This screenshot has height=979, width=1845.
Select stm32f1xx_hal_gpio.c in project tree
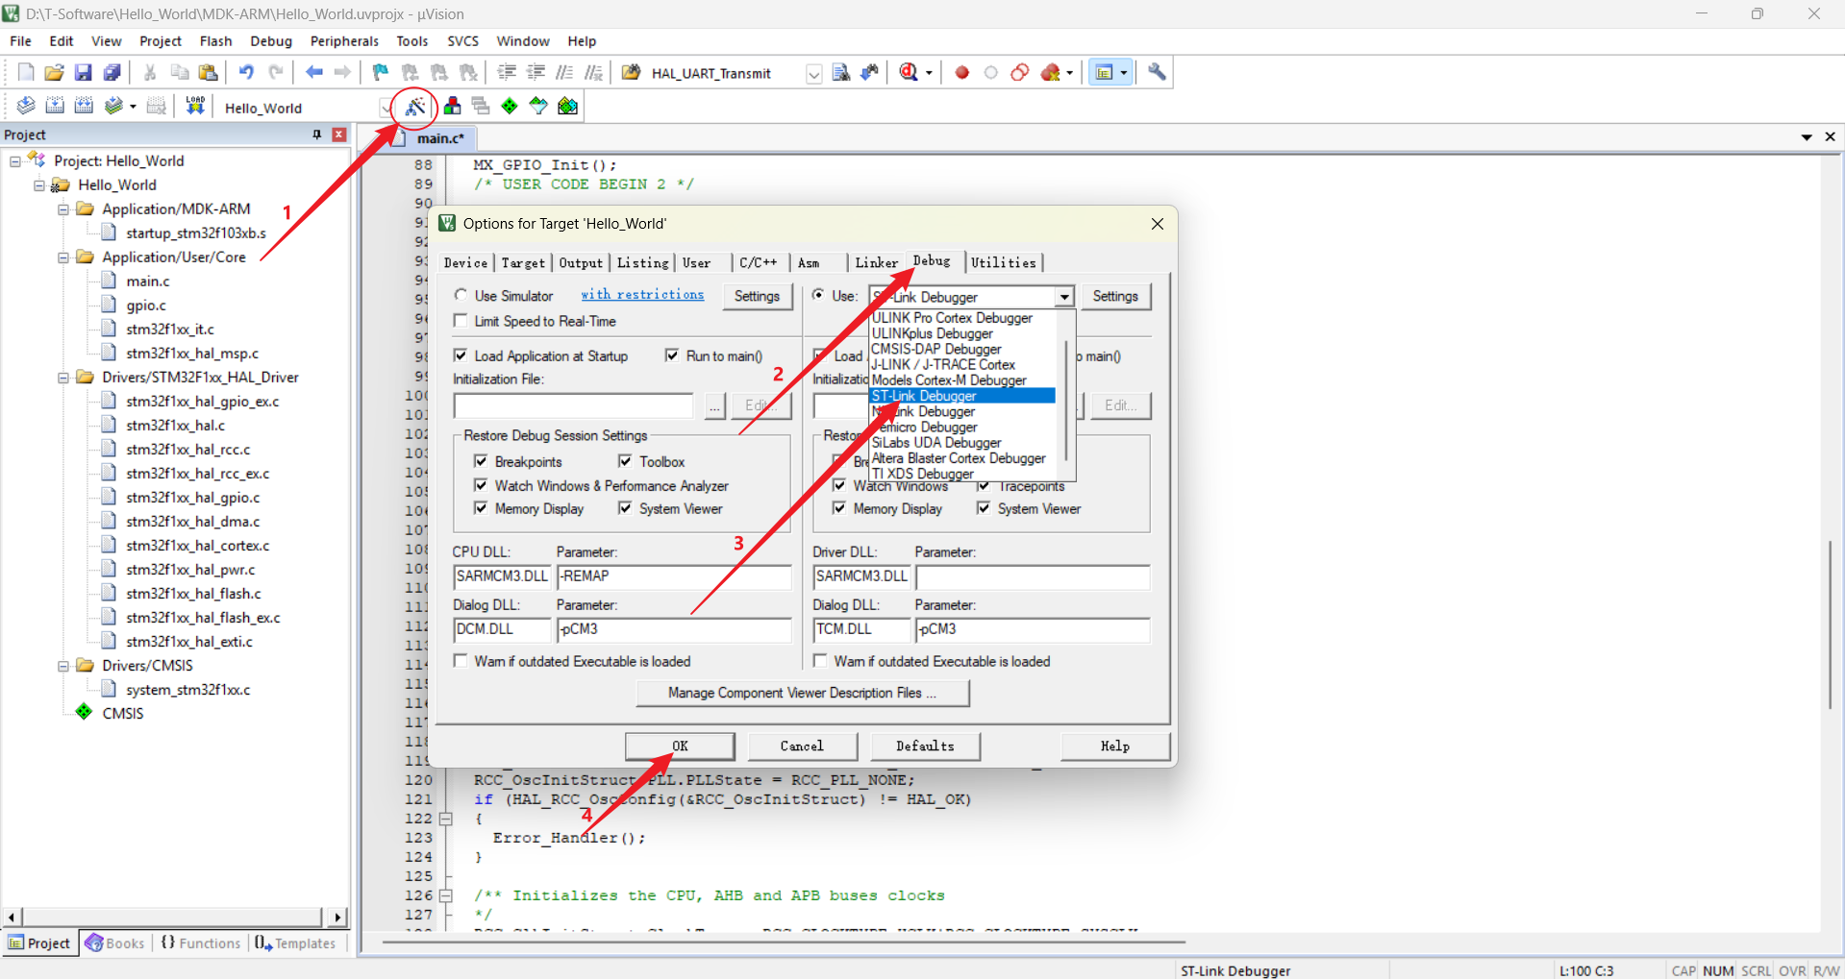click(x=192, y=498)
